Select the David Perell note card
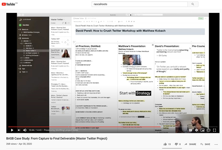 (60, 54)
